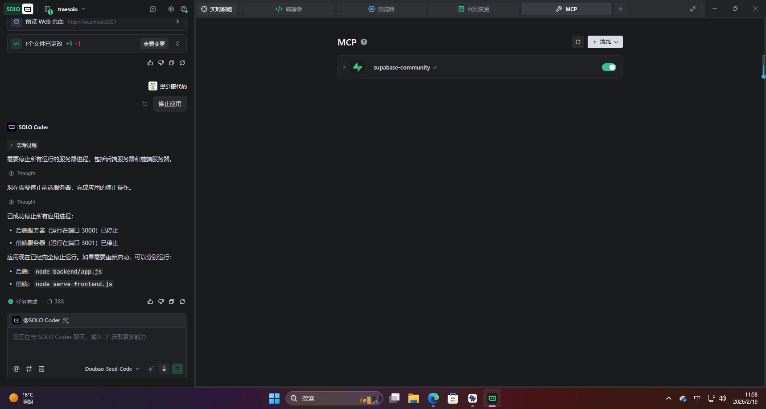Switch to the 实时跟随 tab

pos(217,9)
